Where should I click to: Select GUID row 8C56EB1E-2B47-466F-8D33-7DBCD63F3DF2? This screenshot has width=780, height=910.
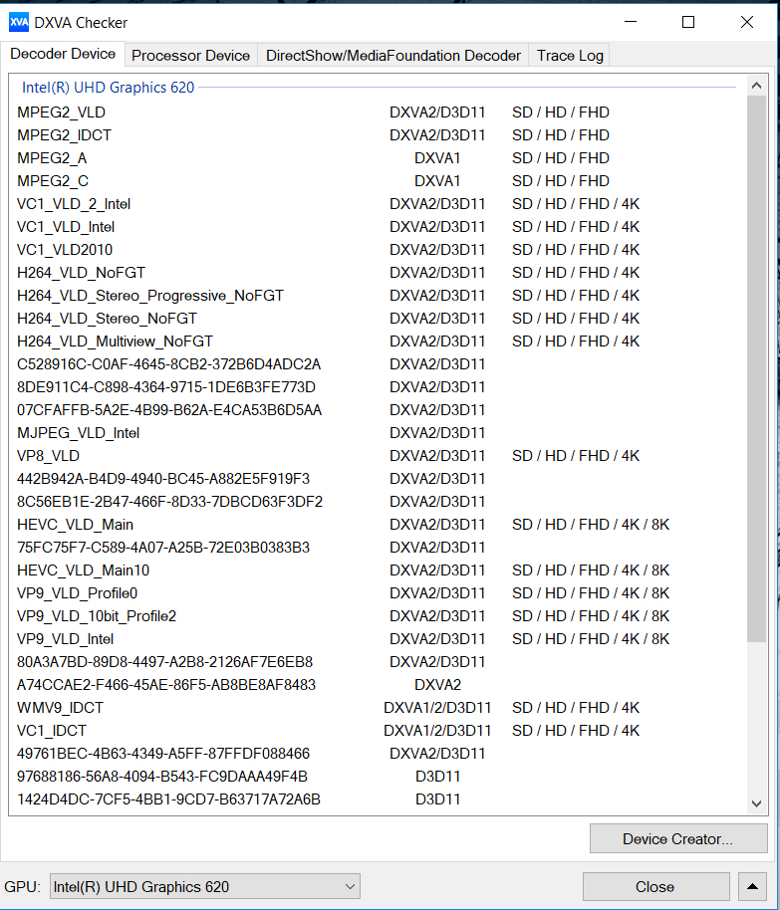pyautogui.click(x=378, y=502)
